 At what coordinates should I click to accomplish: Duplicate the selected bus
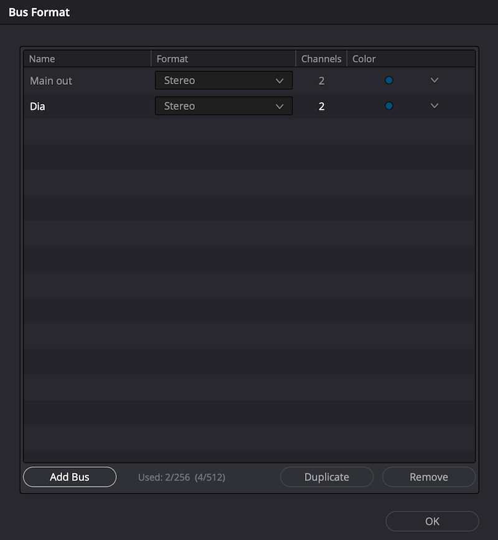pos(327,477)
